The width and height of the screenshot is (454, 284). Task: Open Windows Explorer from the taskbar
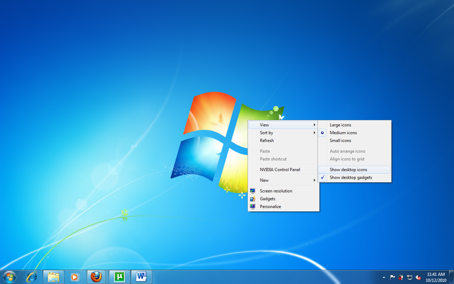tap(53, 277)
